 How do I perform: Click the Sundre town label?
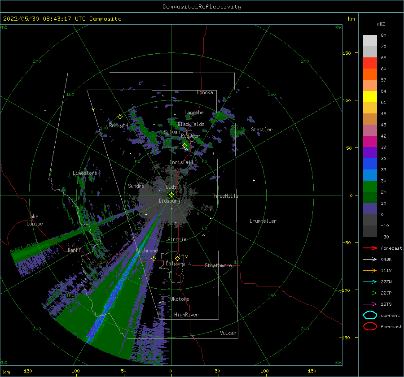tap(136, 186)
